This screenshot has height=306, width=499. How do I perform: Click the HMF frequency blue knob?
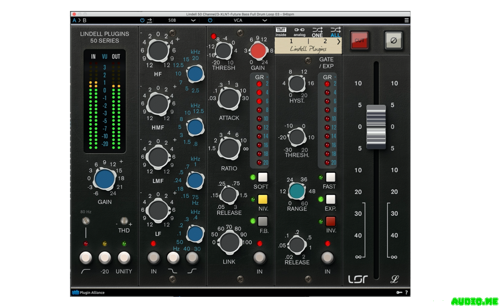click(195, 127)
